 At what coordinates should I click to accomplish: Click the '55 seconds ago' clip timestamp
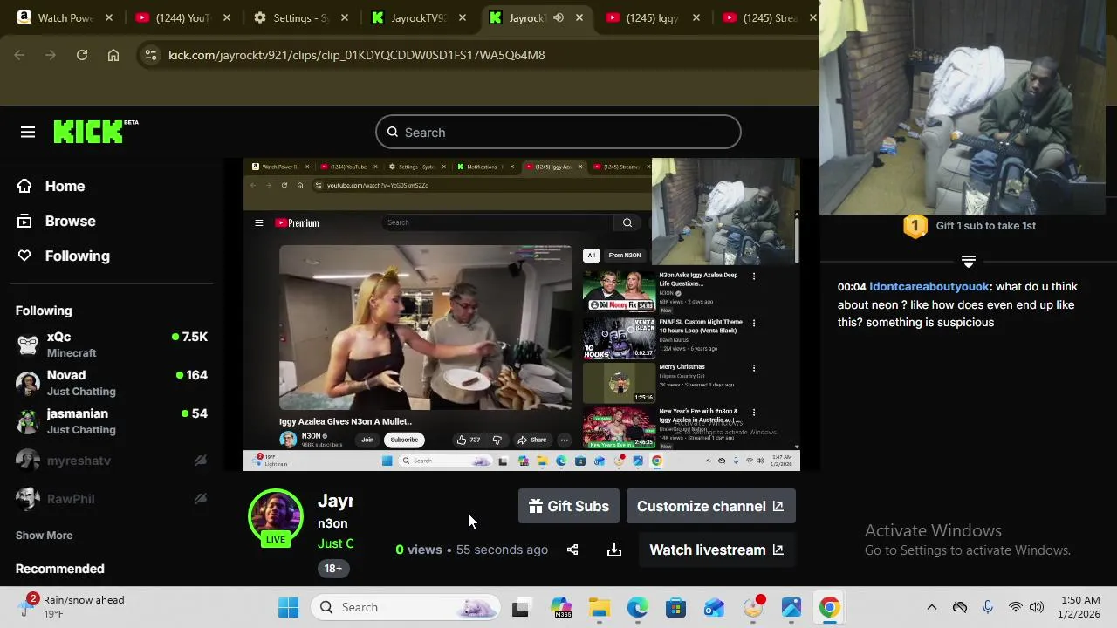[x=502, y=549]
